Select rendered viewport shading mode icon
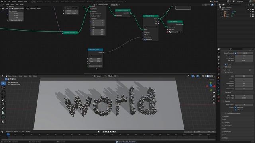The image size is (255, 143). click(212, 76)
